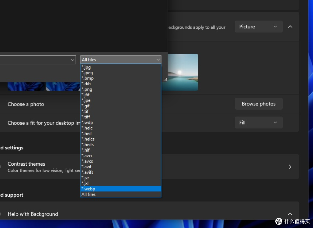Screen dimensions: 313x228
Task: Collapse Help with Background section
Action: 290,214
